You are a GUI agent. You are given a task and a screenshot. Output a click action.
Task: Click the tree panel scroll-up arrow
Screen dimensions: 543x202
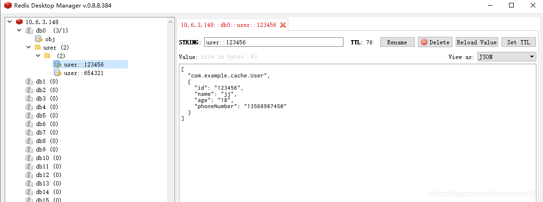(x=170, y=22)
